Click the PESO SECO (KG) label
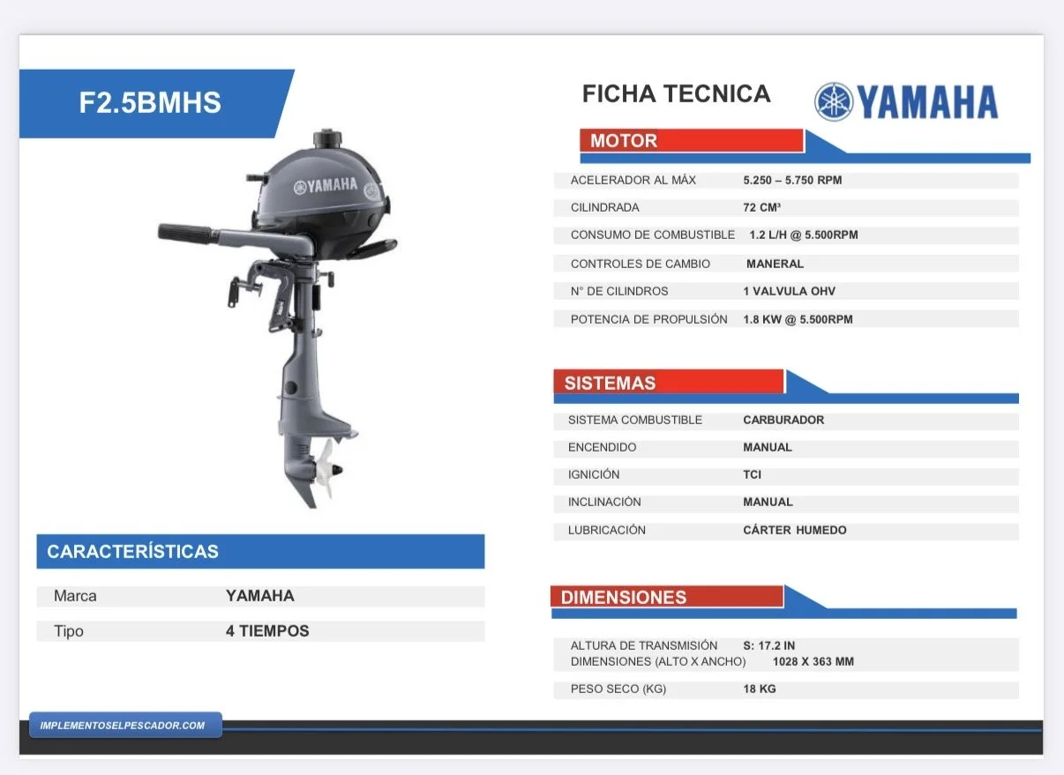This screenshot has width=1064, height=775. (x=618, y=689)
